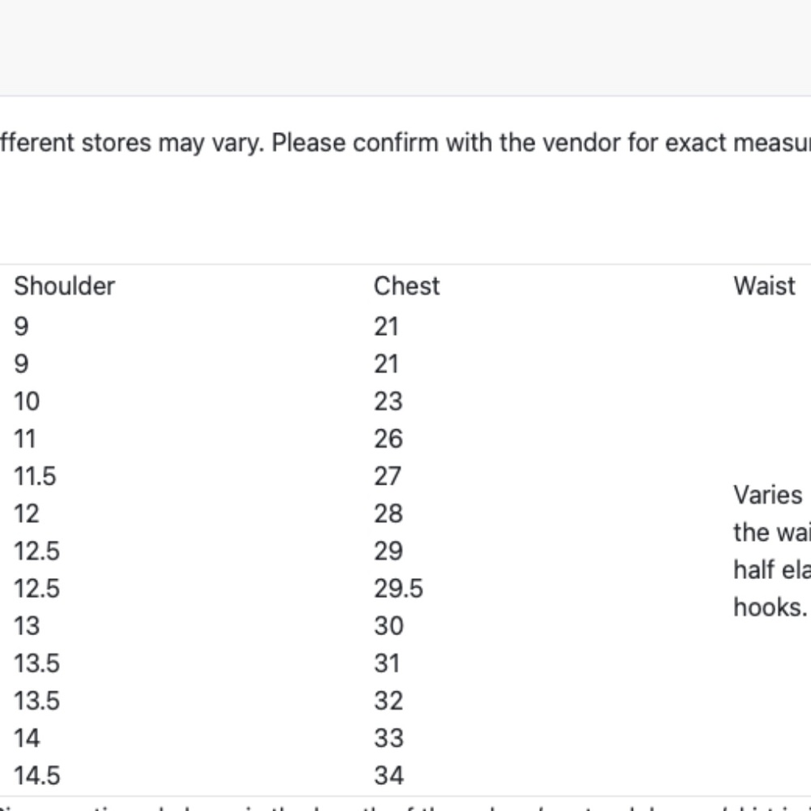Image resolution: width=811 pixels, height=811 pixels.
Task: Click the shoulder value 14.5 cell
Action: [37, 775]
